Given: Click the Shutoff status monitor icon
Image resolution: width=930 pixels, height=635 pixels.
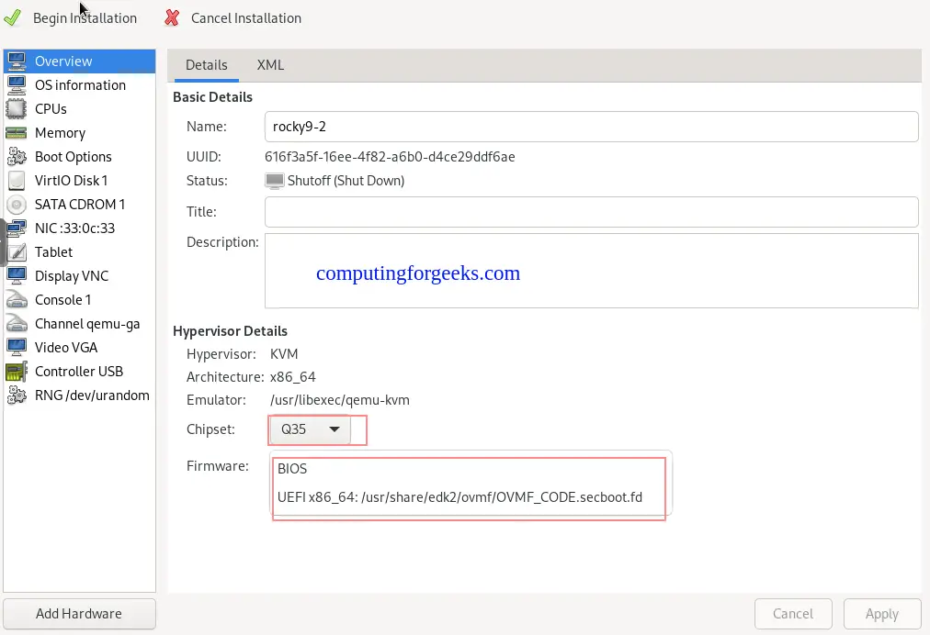Looking at the screenshot, I should pyautogui.click(x=275, y=181).
